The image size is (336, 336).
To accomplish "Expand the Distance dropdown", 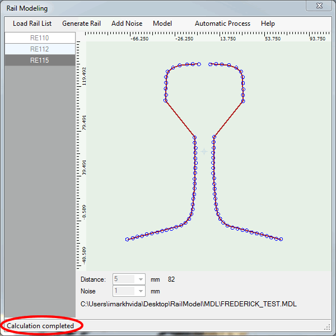I will coord(140,279).
